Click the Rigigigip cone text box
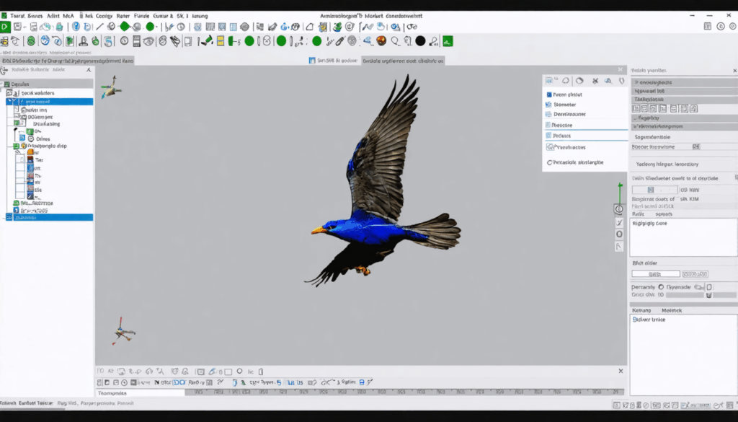The image size is (738, 422). (x=683, y=237)
